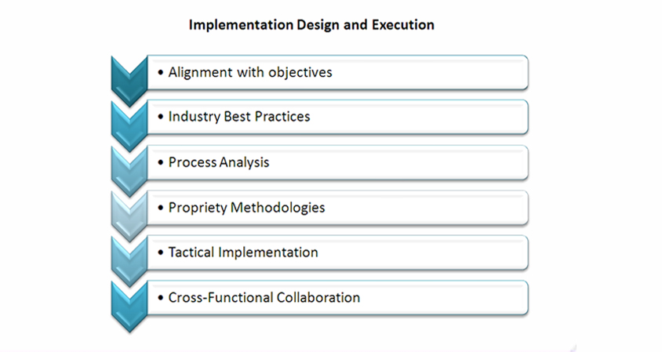Click the dark teal chevron beside Alignment with objectives
The height and width of the screenshot is (352, 662).
(x=129, y=81)
